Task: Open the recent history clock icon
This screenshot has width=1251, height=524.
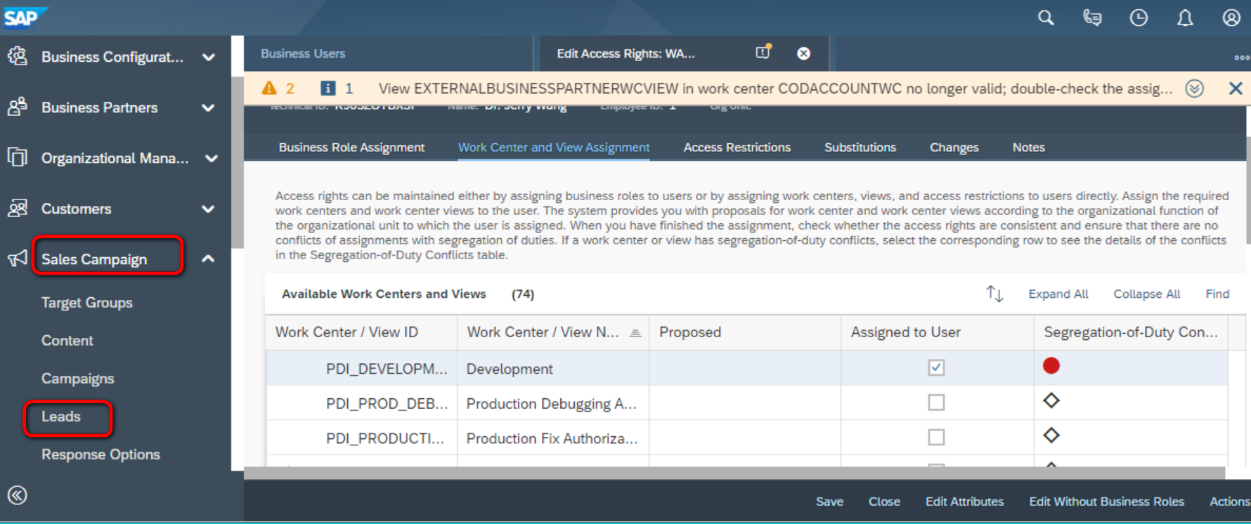Action: click(1139, 18)
